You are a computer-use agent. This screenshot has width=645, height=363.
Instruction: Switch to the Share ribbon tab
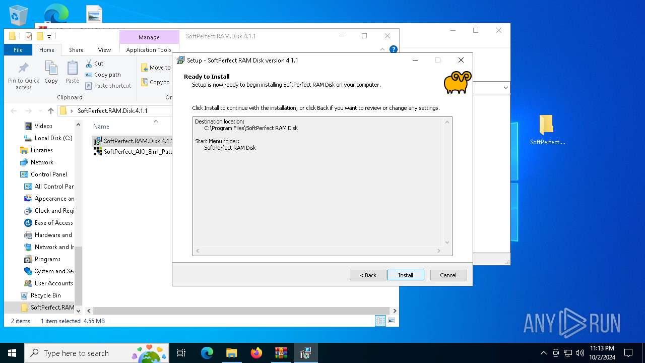[76, 50]
